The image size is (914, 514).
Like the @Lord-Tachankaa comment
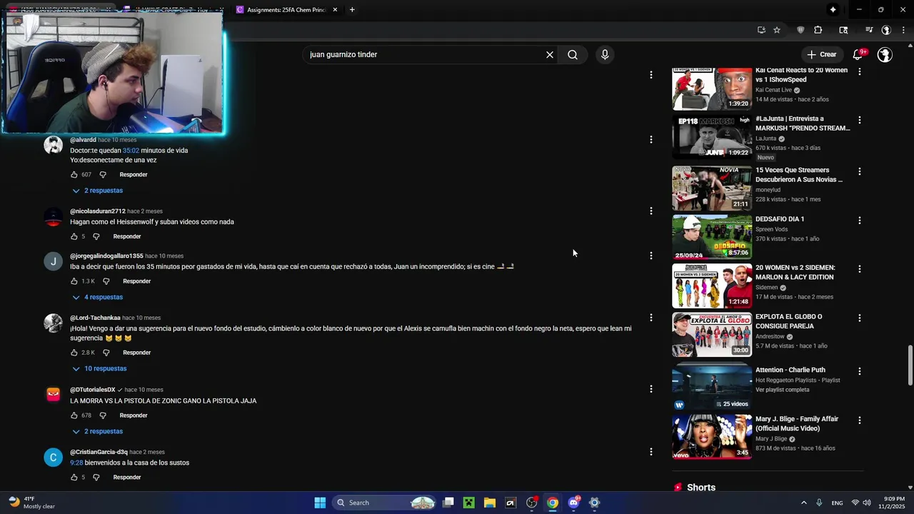click(x=74, y=353)
